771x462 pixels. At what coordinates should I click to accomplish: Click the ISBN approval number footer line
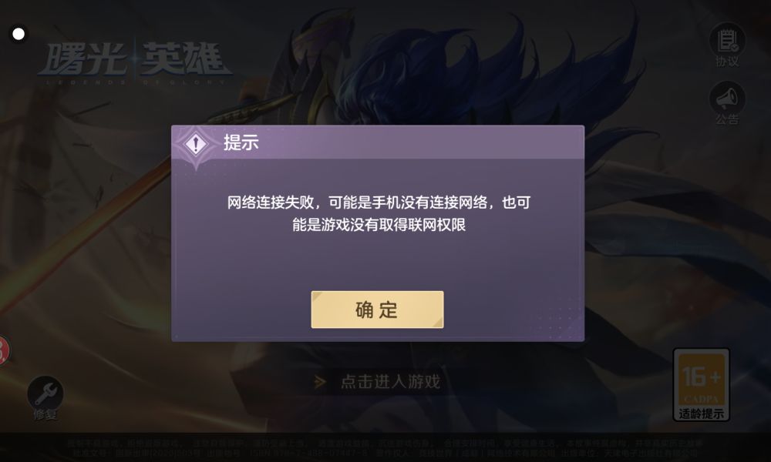[x=385, y=453]
